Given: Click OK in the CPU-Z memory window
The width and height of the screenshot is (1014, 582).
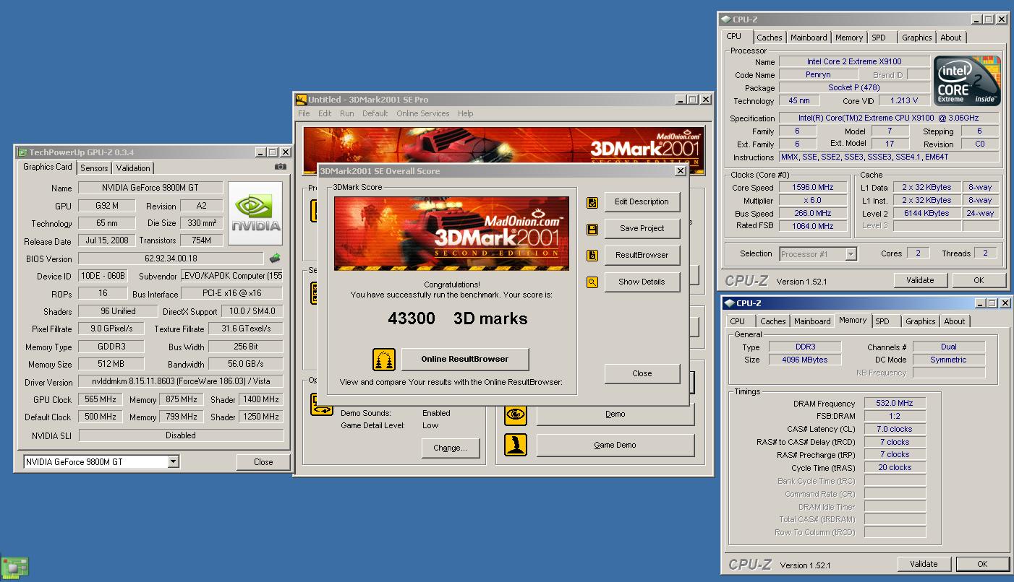Looking at the screenshot, I should point(982,564).
